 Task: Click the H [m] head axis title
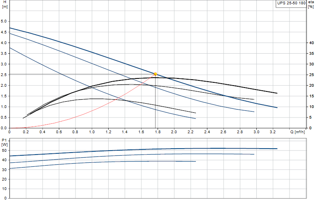5,4
